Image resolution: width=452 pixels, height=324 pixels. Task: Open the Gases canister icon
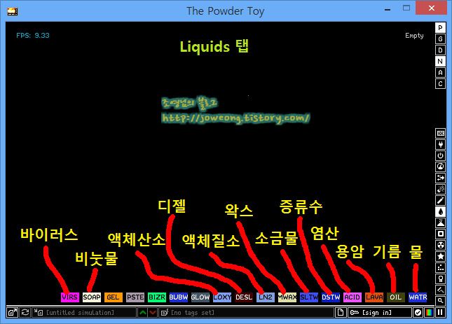click(x=440, y=200)
